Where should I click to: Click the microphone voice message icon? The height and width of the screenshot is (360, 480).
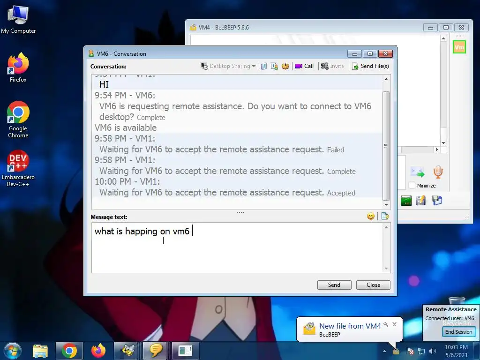438,172
